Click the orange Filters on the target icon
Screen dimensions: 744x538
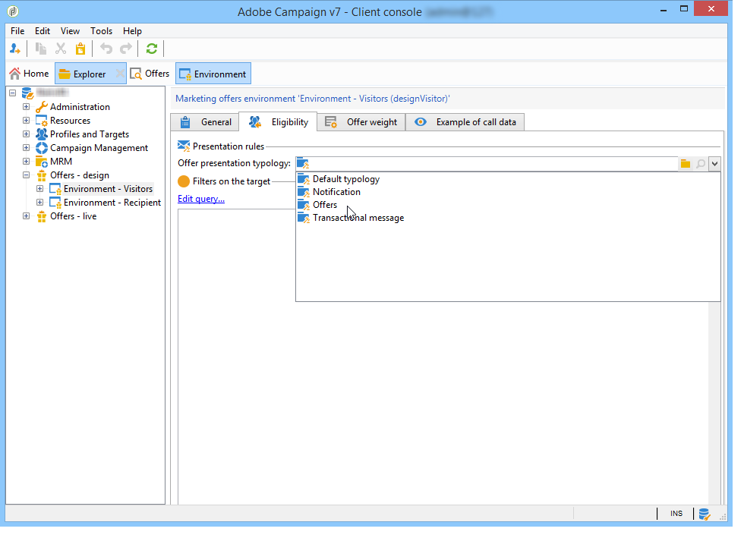coord(184,181)
